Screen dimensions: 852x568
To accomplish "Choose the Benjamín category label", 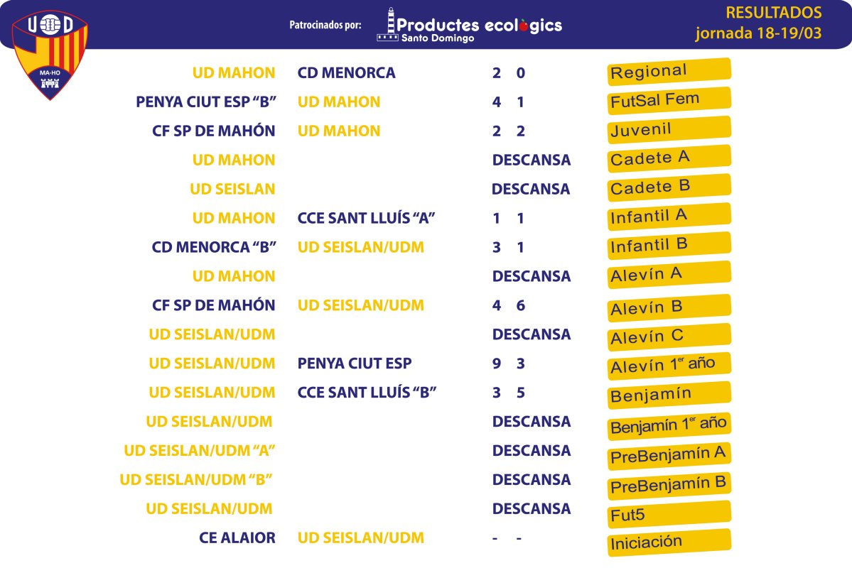I will click(669, 395).
